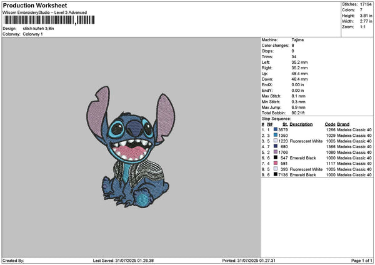375x265 pixels.
Task: Select the Total Bobbin value 90.21ft
Action: point(298,113)
